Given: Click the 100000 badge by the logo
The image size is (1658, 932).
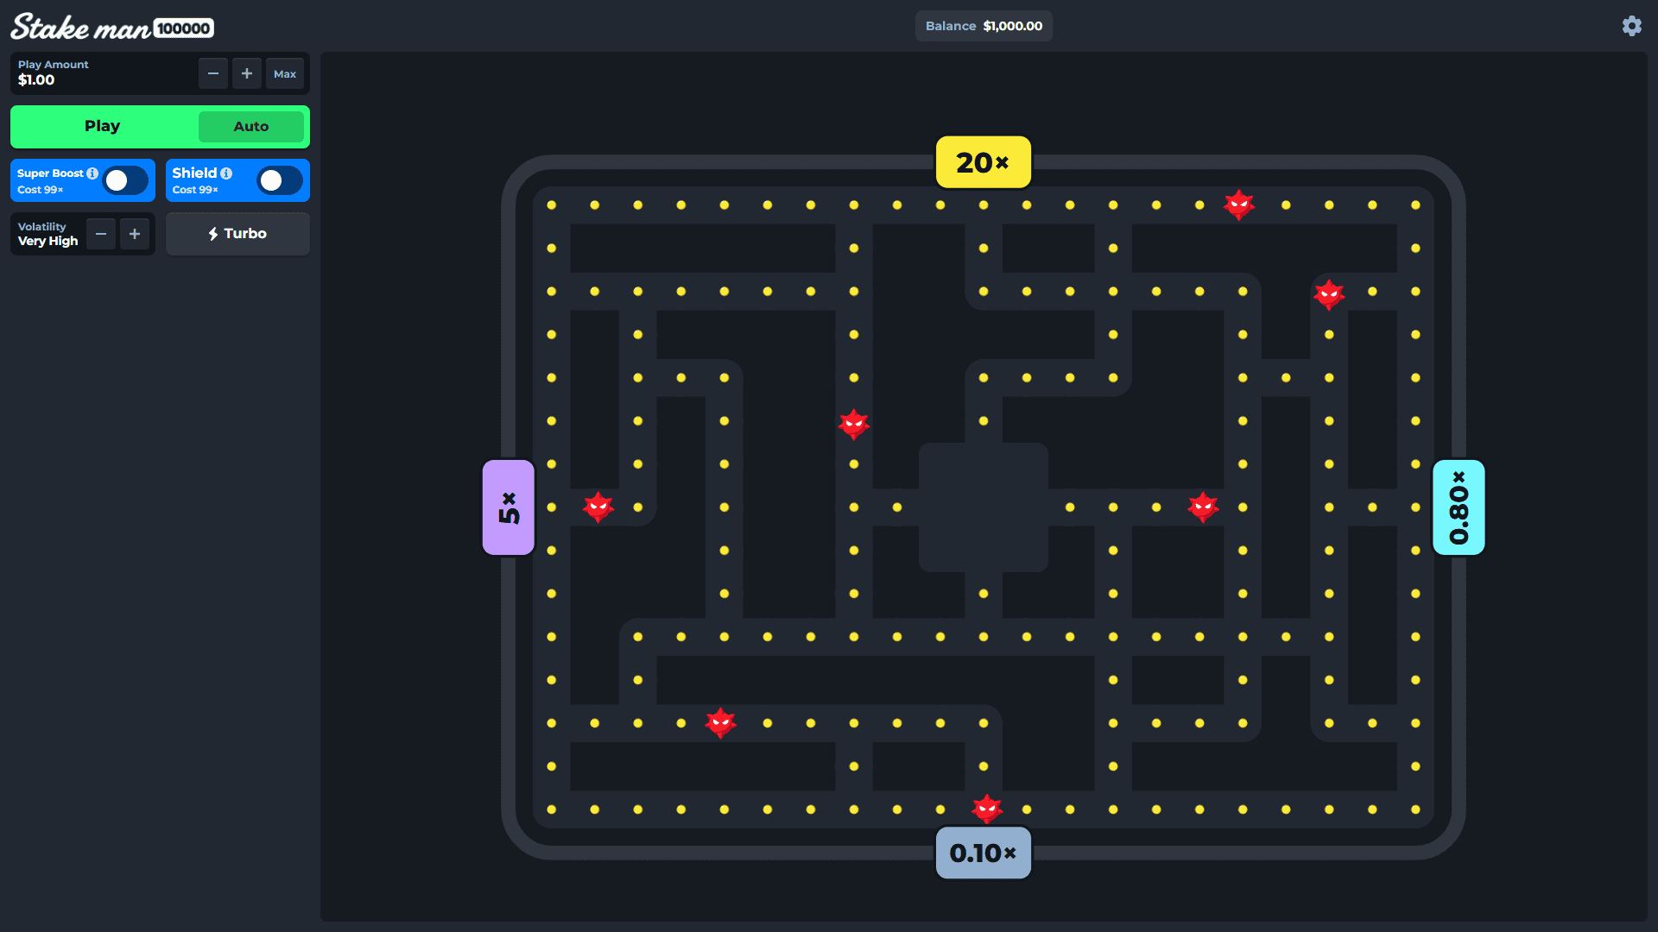Looking at the screenshot, I should [x=184, y=28].
